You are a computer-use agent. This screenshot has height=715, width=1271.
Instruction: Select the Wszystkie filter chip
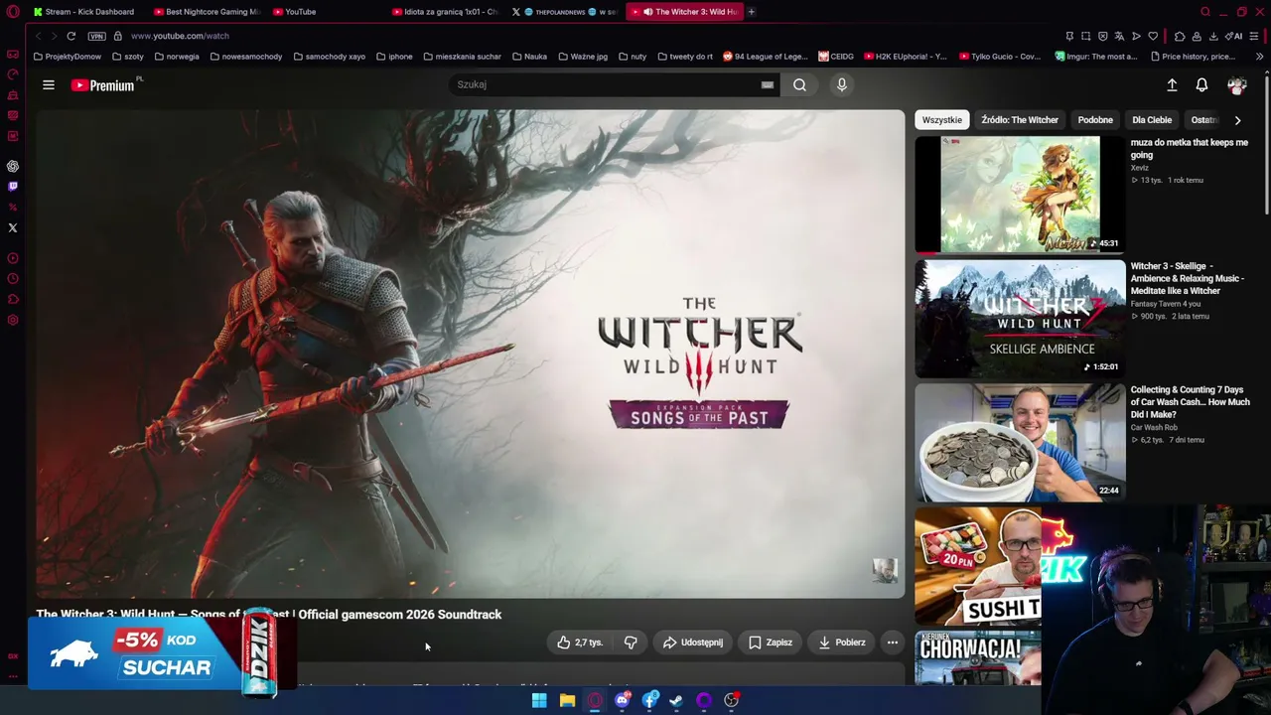[x=942, y=120]
